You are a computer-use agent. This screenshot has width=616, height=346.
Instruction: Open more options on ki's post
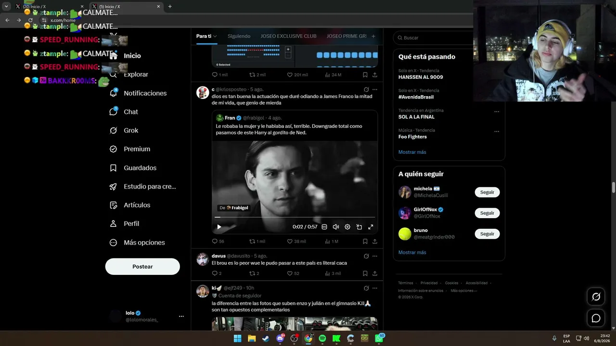point(375,288)
